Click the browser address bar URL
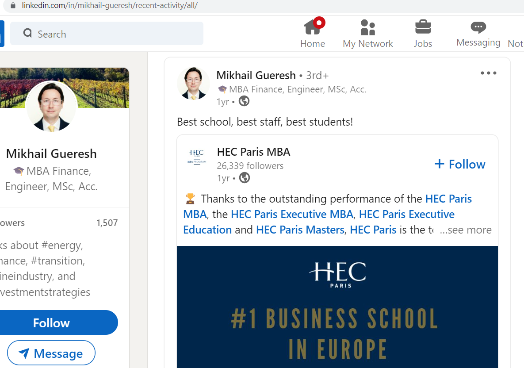This screenshot has height=368, width=524. tap(110, 5)
